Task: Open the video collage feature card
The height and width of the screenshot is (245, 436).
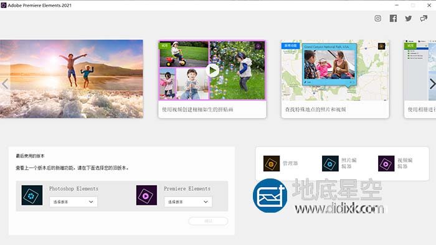Action: [212, 79]
